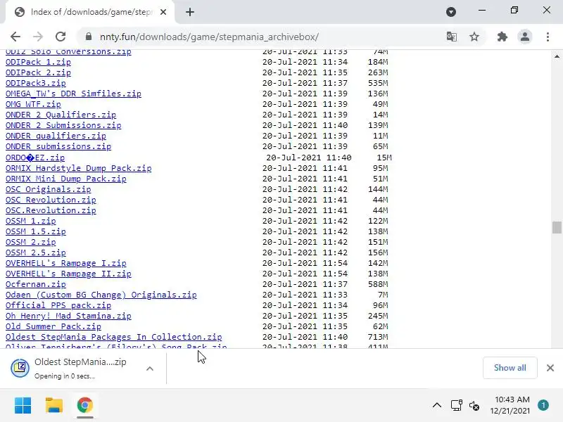Download Oh Henry! Mad Stamina.zip
Viewport: 563px width, 422px height.
(x=68, y=316)
